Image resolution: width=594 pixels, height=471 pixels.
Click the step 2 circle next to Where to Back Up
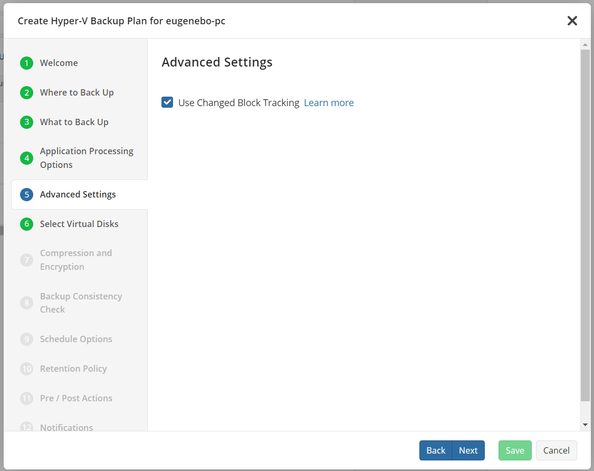26,92
